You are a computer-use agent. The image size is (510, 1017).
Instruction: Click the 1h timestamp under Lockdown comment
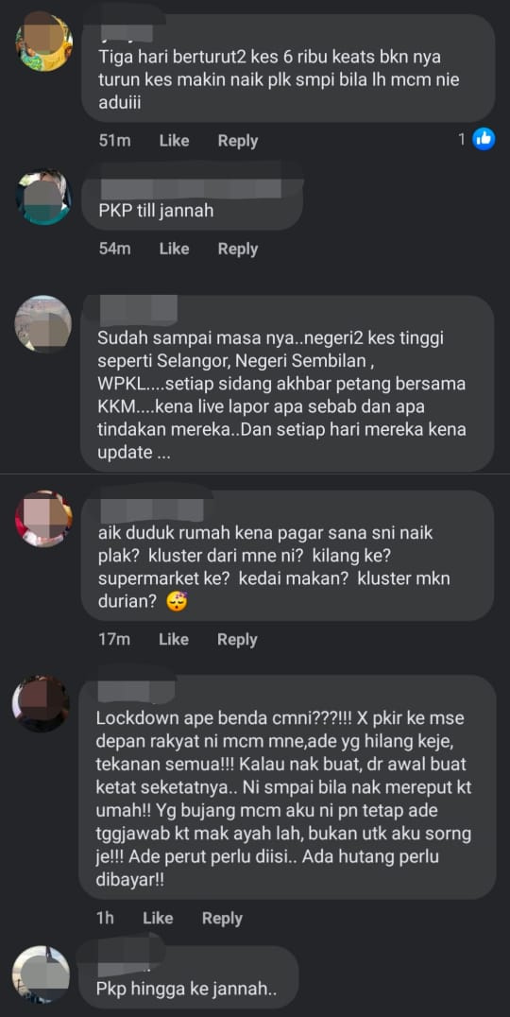(x=104, y=919)
